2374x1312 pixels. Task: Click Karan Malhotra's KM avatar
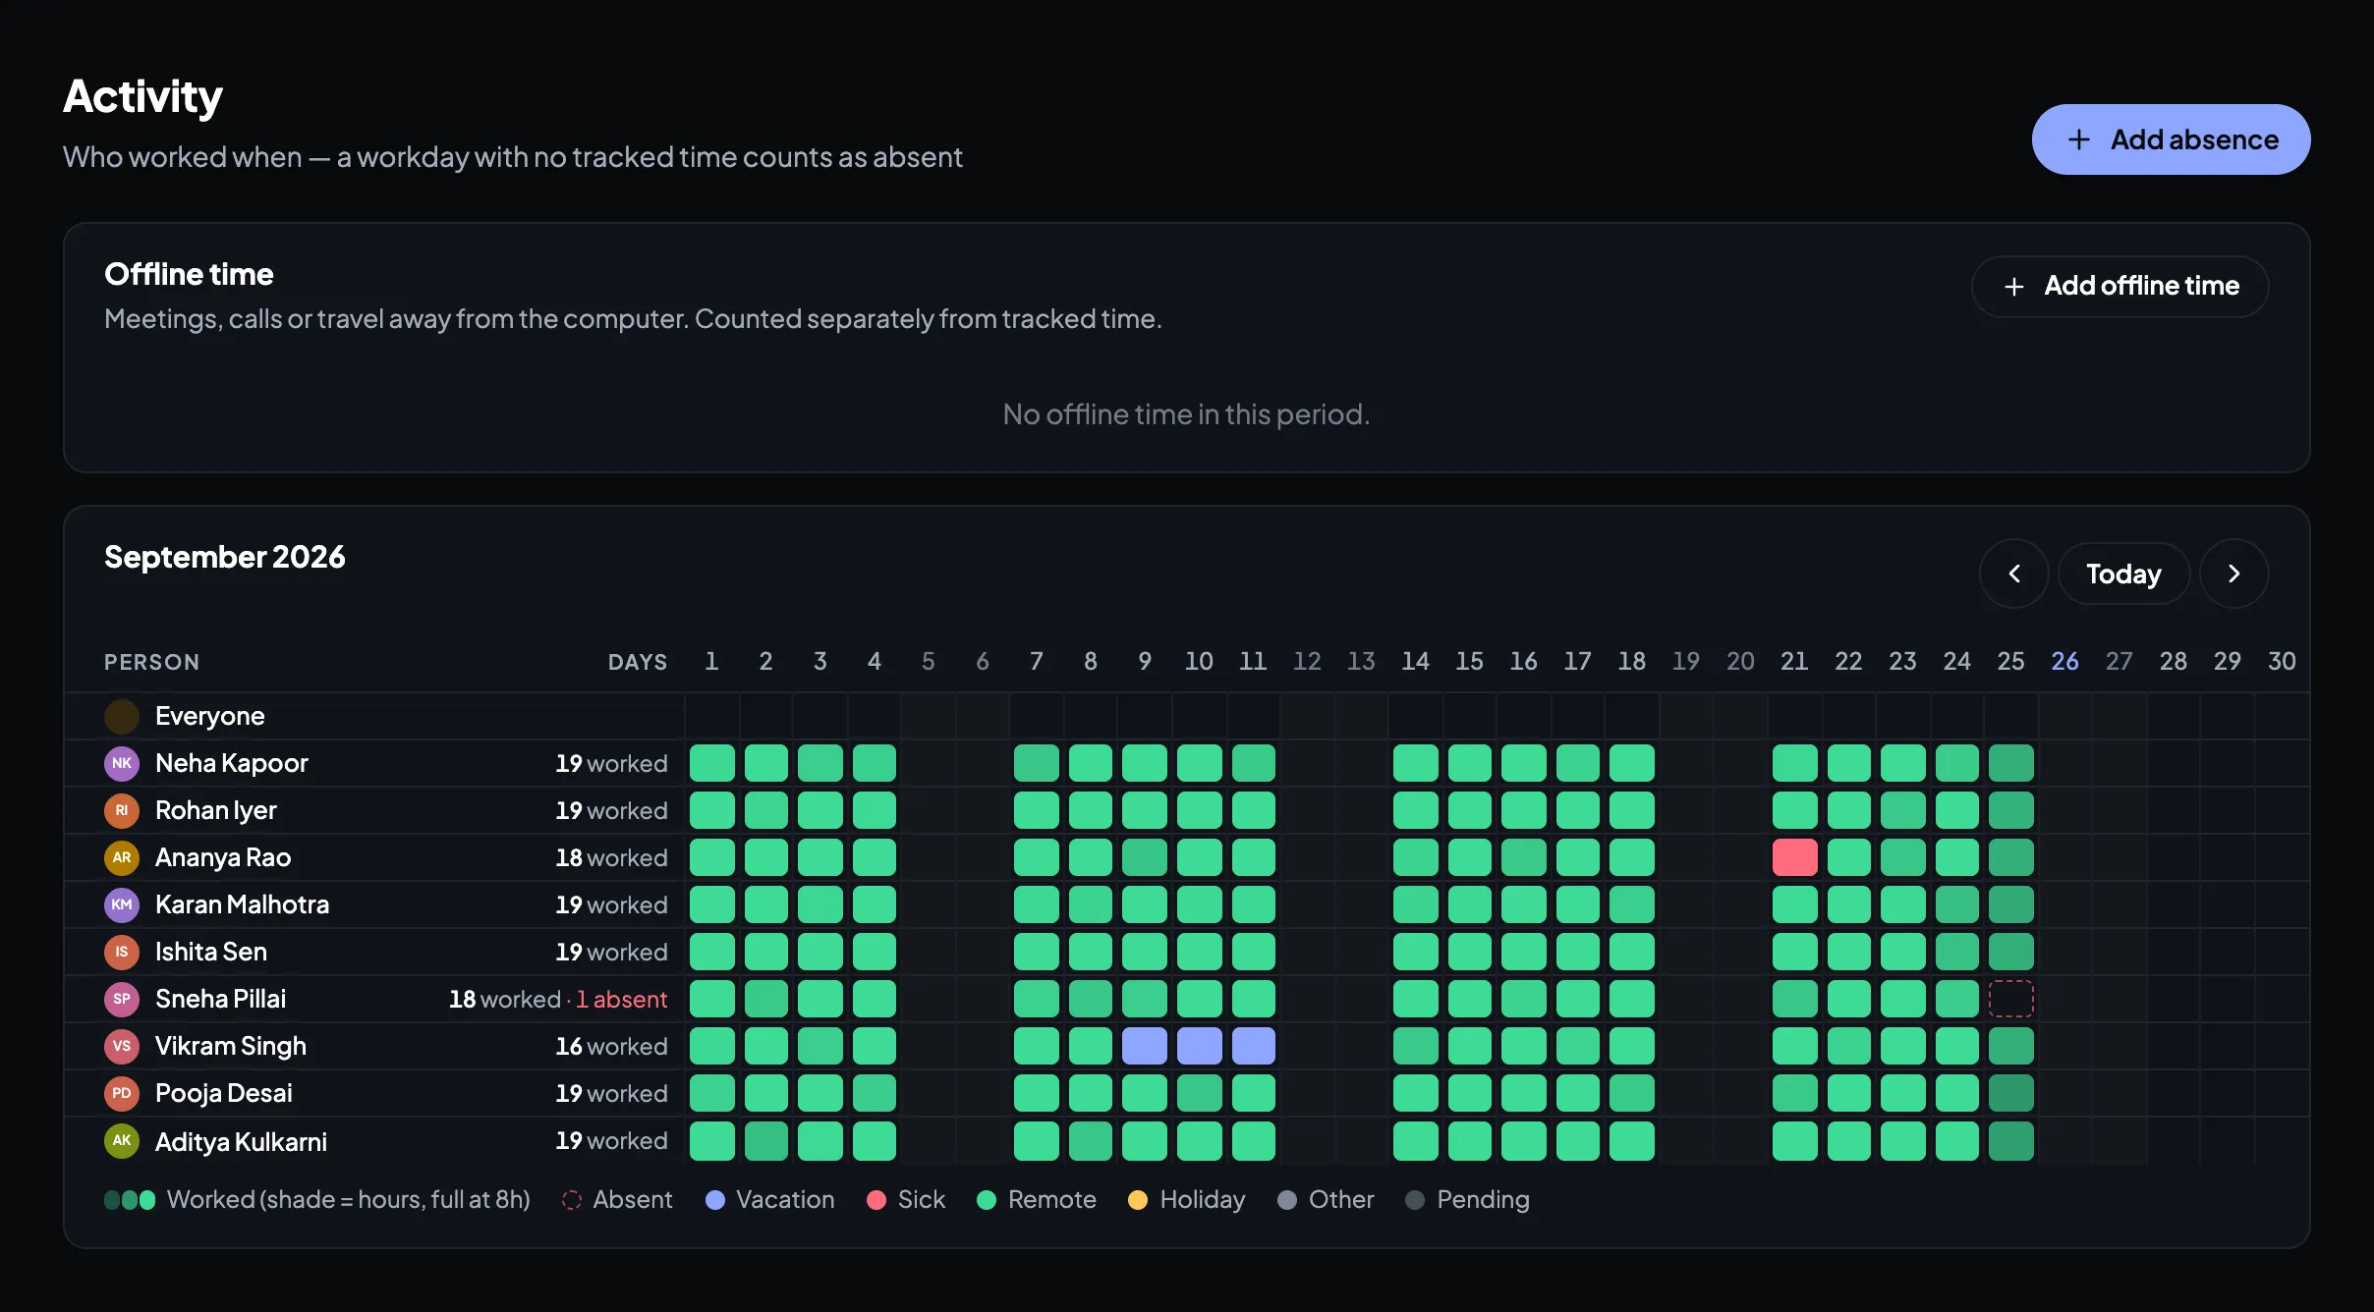pos(122,904)
